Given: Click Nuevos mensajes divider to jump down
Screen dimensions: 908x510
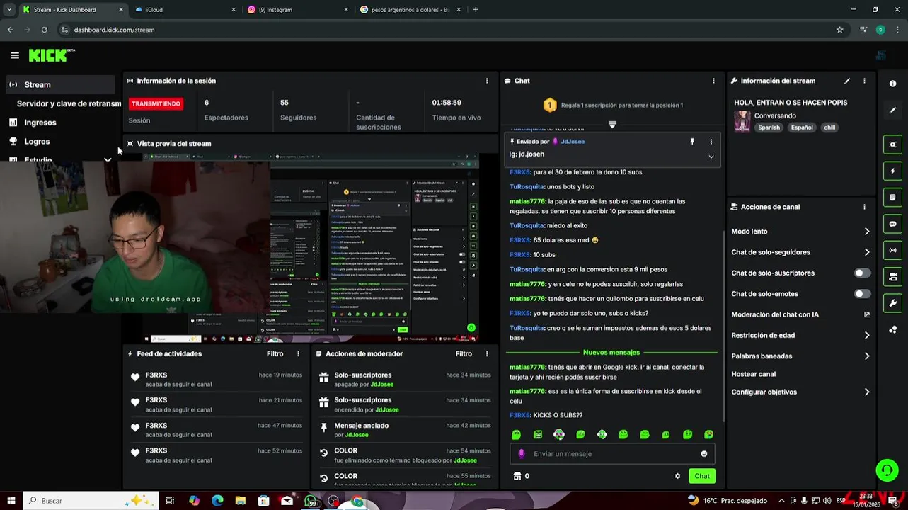Looking at the screenshot, I should click(611, 353).
